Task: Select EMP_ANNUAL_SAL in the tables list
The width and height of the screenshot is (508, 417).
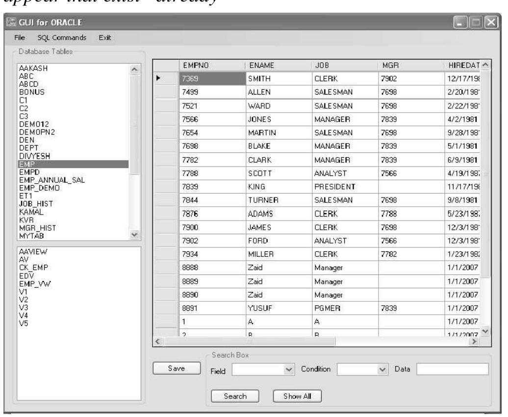Action: pyautogui.click(x=52, y=180)
